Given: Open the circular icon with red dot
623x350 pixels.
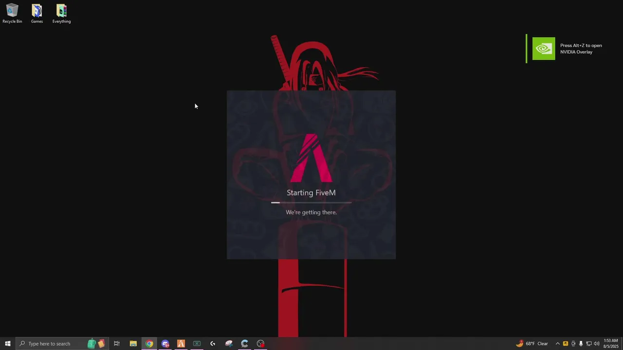Looking at the screenshot, I should 260,344.
